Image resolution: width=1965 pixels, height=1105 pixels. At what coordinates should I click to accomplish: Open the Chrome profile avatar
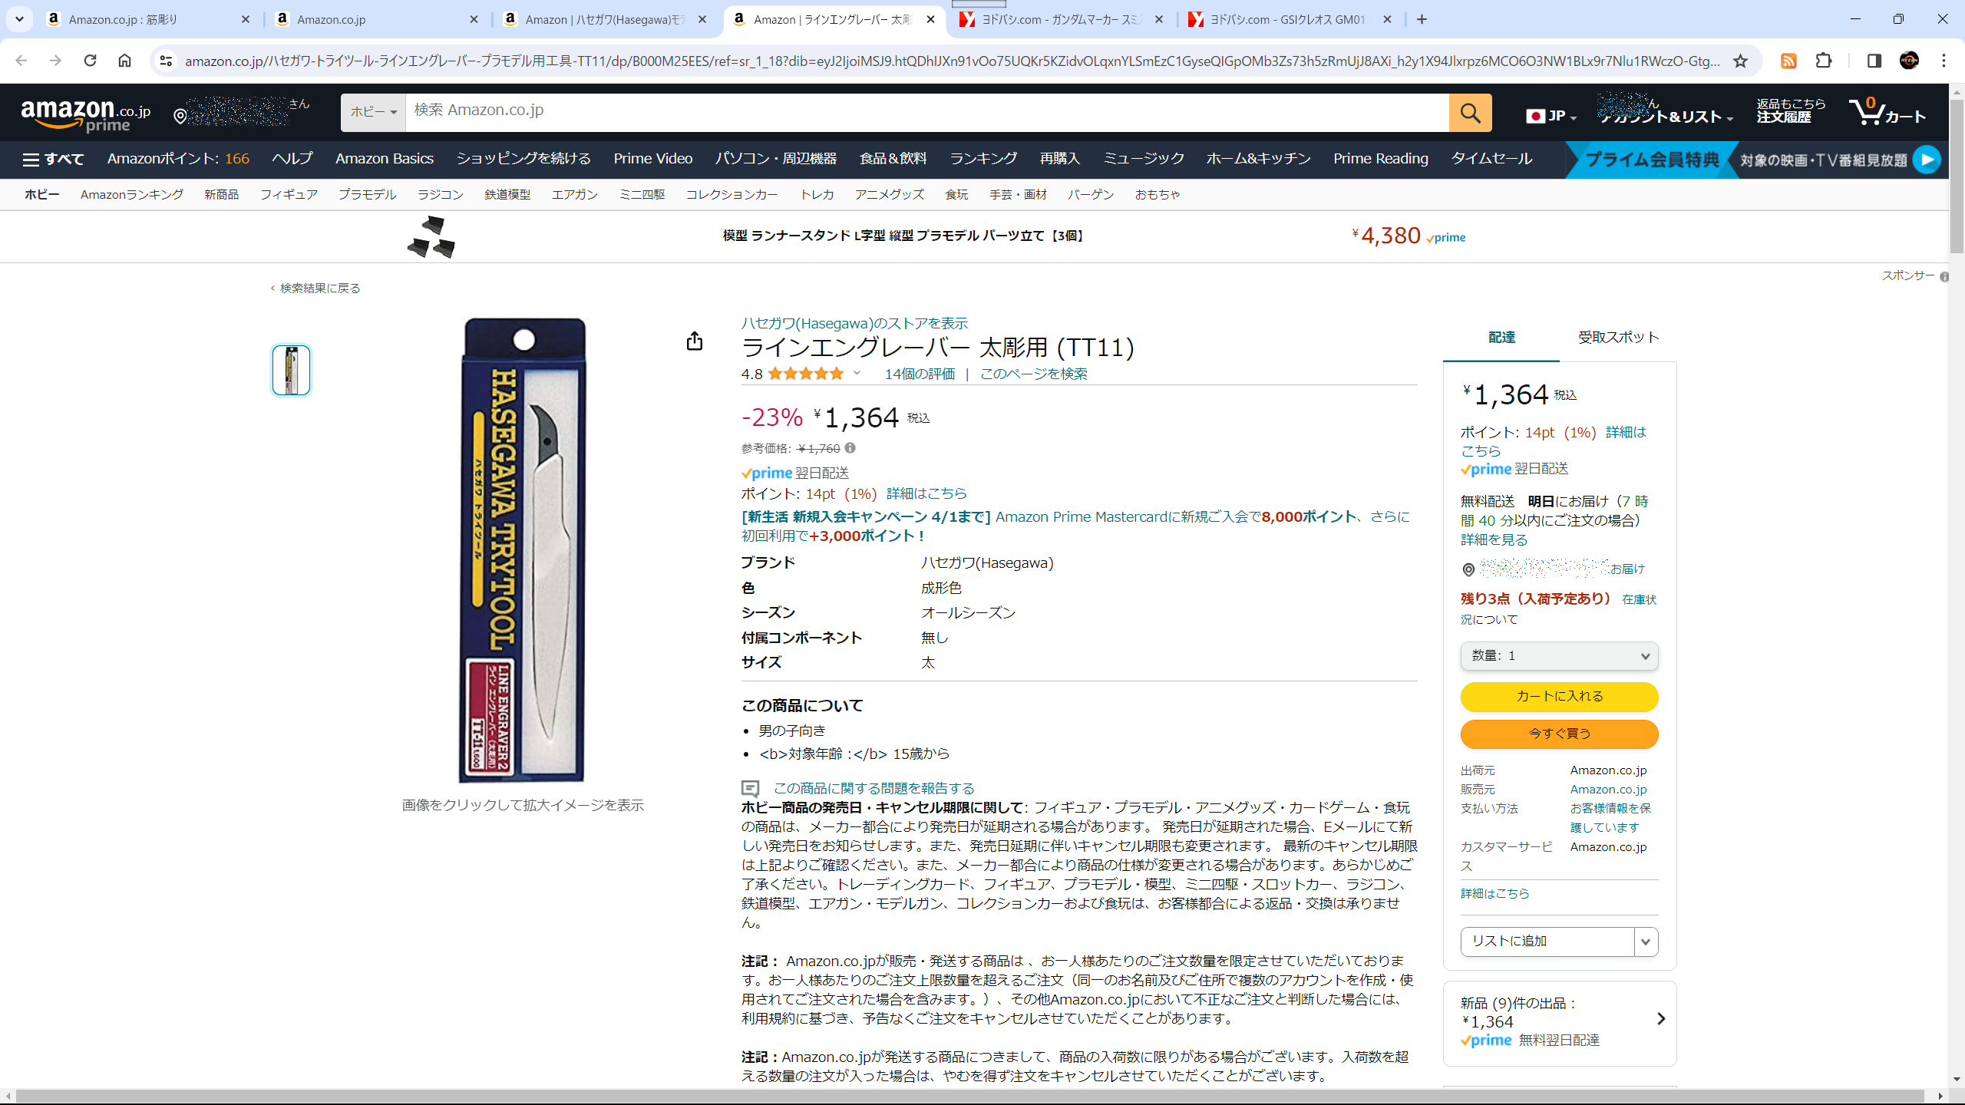1909,61
